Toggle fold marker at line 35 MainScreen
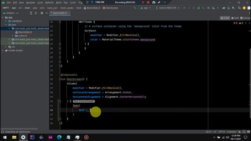 tap(60, 79)
